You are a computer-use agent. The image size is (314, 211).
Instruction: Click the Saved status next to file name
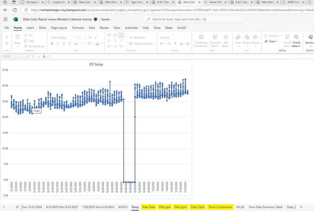pos(105,19)
